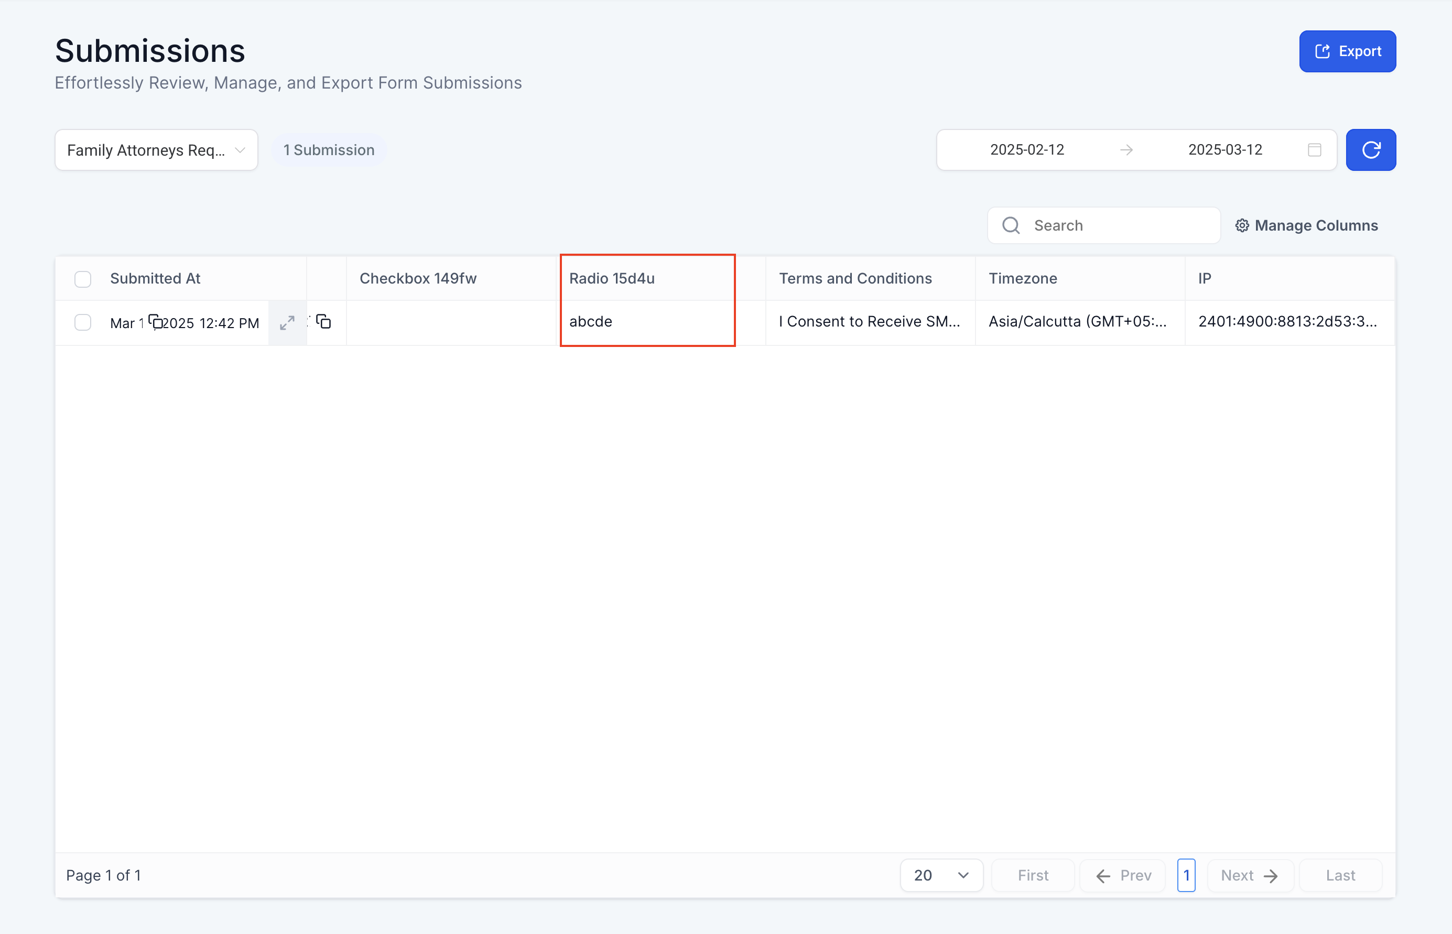This screenshot has width=1452, height=934.
Task: Open the 20 rows per page dropdown
Action: [941, 875]
